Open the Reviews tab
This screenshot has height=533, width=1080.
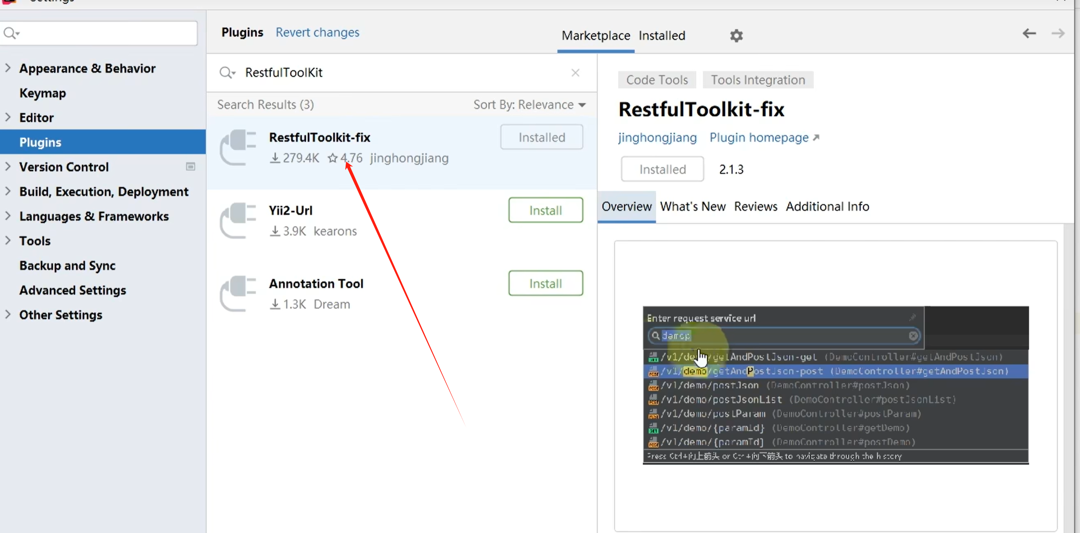(756, 206)
